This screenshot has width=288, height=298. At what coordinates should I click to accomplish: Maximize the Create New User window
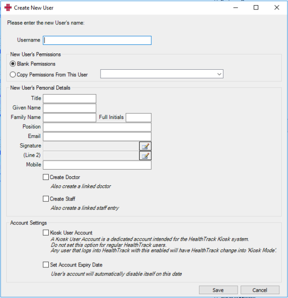256,8
